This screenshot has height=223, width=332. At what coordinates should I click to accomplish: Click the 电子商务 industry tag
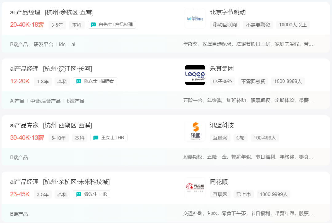pos(223,81)
